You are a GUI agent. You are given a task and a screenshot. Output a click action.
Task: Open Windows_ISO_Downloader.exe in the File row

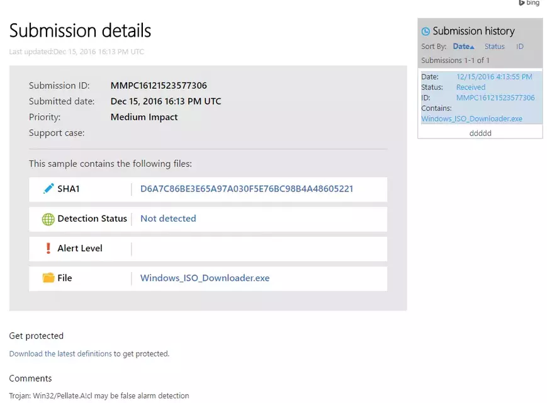(205, 278)
